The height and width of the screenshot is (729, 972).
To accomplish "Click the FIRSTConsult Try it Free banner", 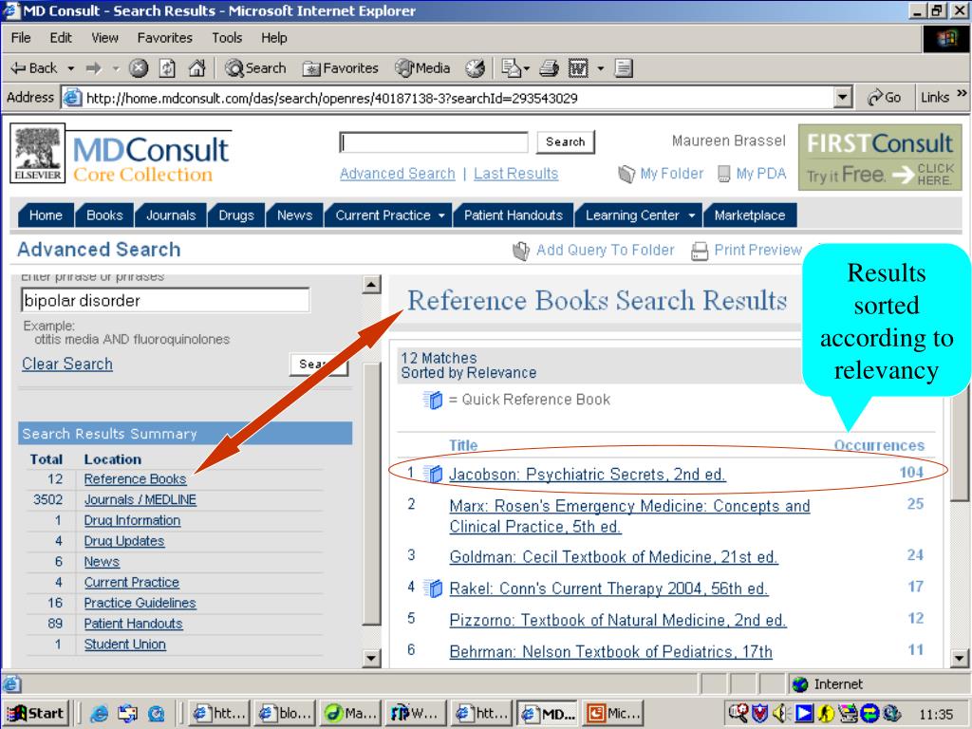I will click(880, 158).
